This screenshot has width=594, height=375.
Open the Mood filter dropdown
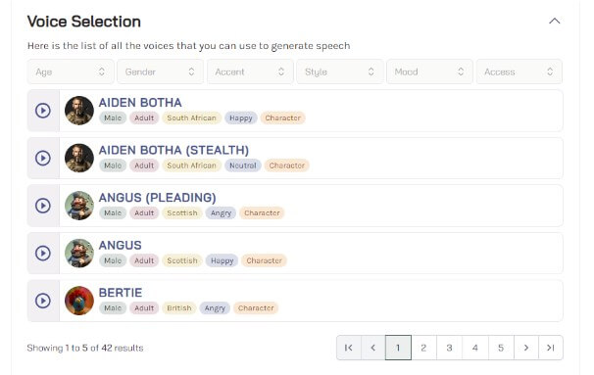[429, 71]
